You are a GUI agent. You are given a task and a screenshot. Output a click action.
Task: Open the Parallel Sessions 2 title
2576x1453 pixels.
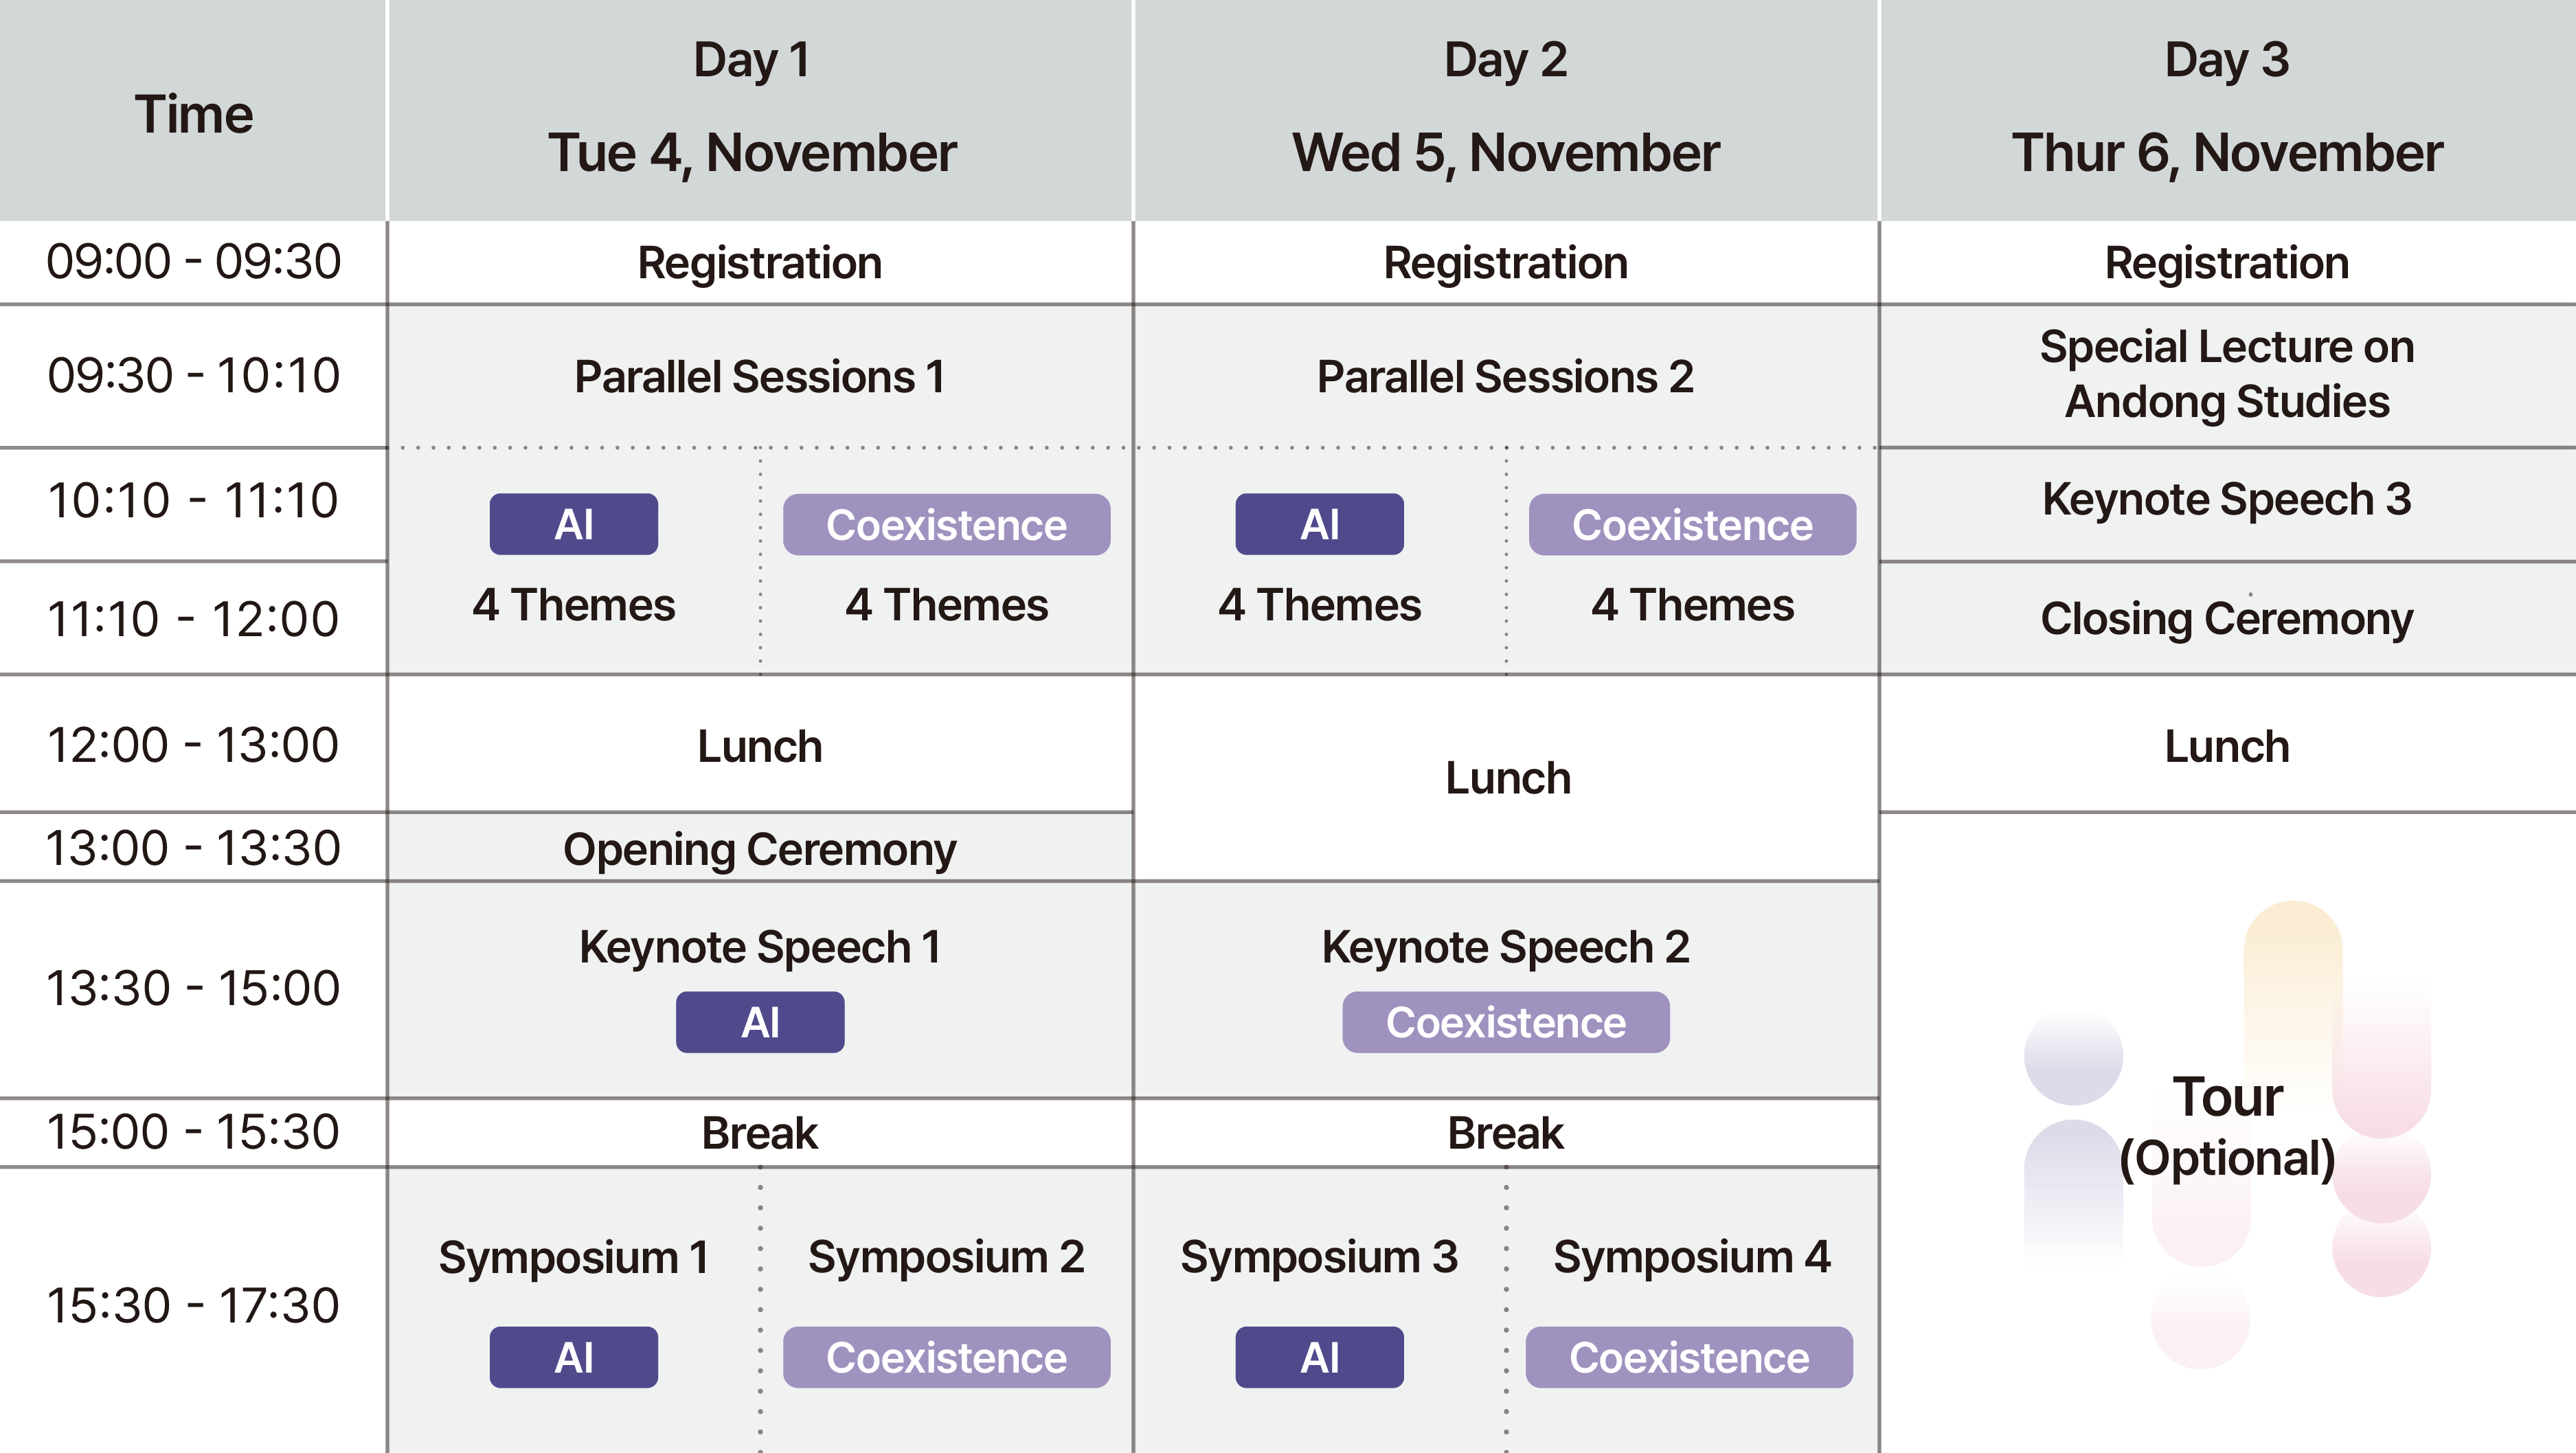click(x=1505, y=377)
